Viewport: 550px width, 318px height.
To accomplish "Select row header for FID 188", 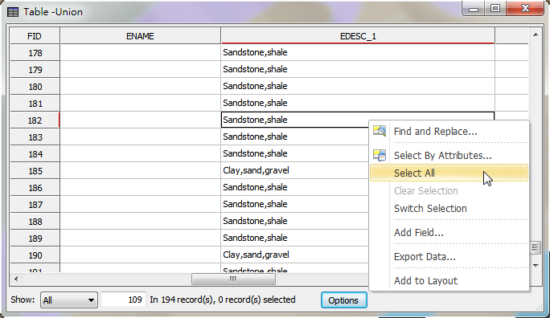I will tap(35, 222).
